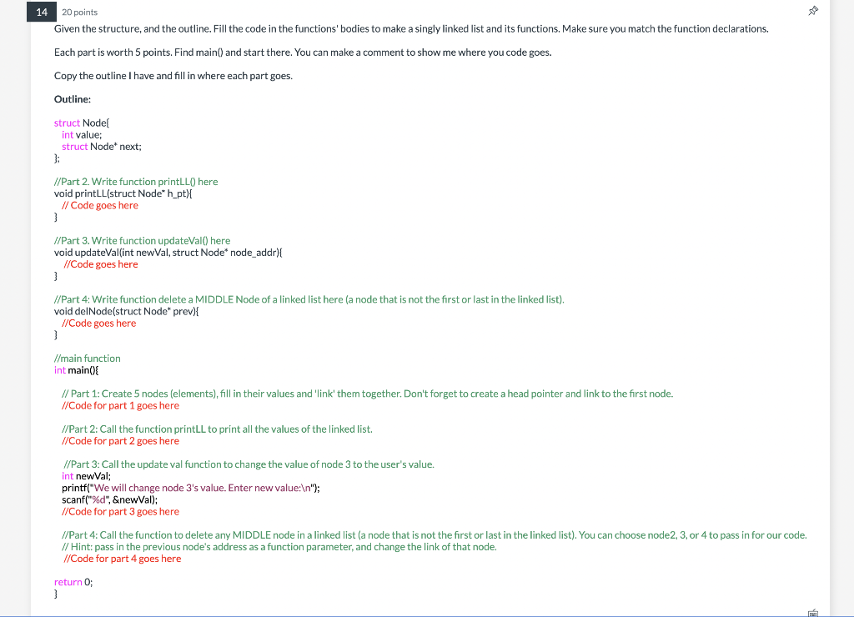This screenshot has height=617, width=854.
Task: Click the "int newVal;" declaration line
Action: coord(86,476)
